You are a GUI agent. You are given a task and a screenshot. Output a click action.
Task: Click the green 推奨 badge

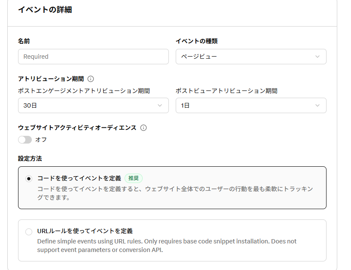(134, 178)
